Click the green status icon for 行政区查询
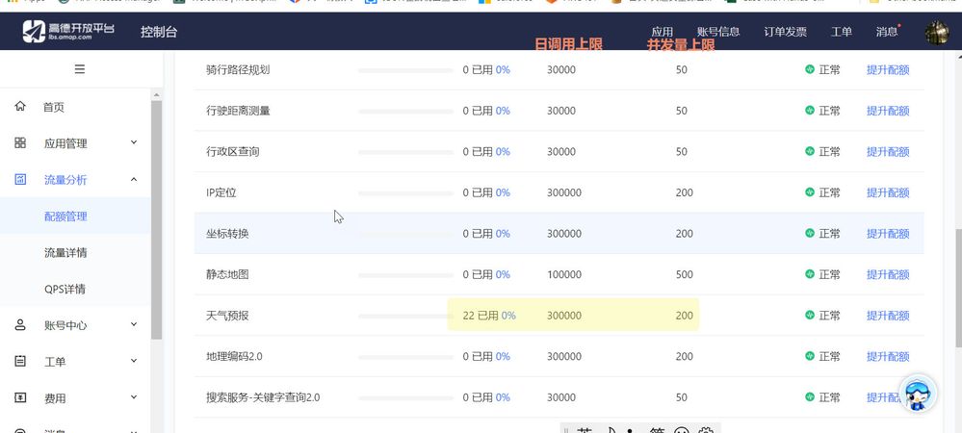Image resolution: width=962 pixels, height=433 pixels. 809,151
